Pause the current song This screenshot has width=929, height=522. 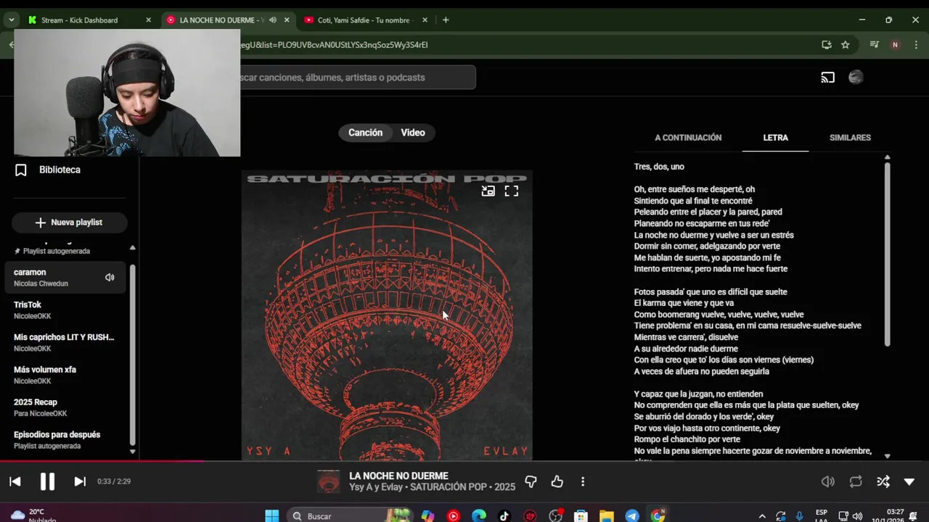pyautogui.click(x=47, y=481)
